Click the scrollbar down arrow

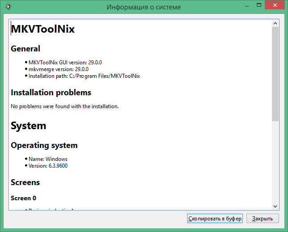pyautogui.click(x=275, y=206)
